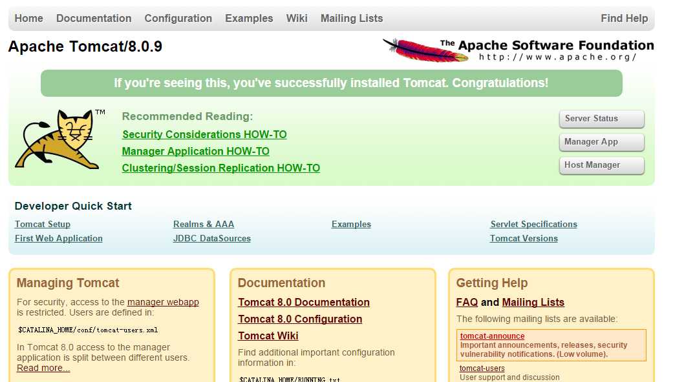Open Clustering/Session Replication HOW-TO link

220,168
